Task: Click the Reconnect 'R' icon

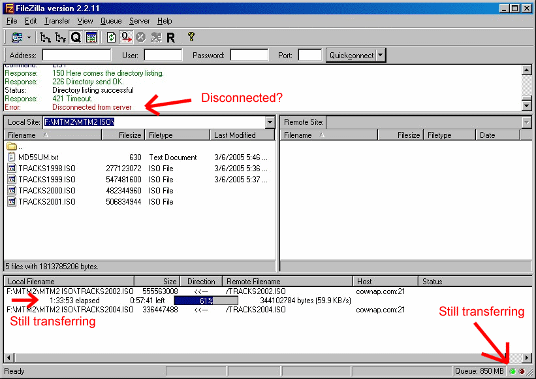Action: (170, 38)
